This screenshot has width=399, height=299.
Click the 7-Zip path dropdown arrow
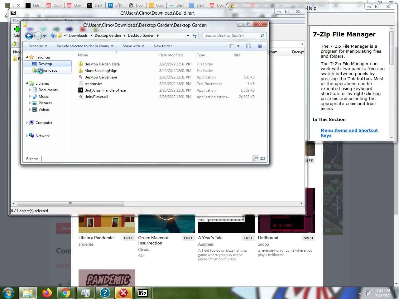302,44
